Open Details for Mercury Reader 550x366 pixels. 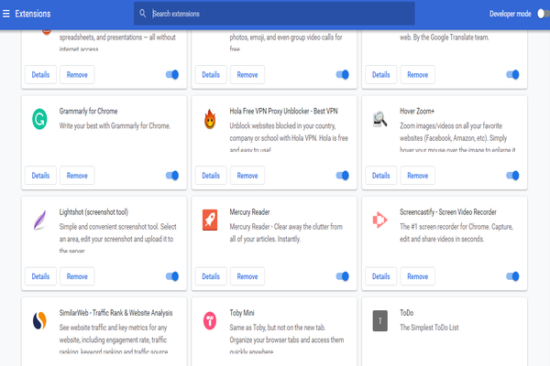click(211, 276)
